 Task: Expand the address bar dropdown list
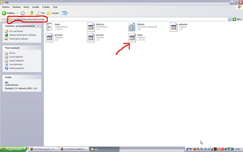pyautogui.click(x=229, y=19)
